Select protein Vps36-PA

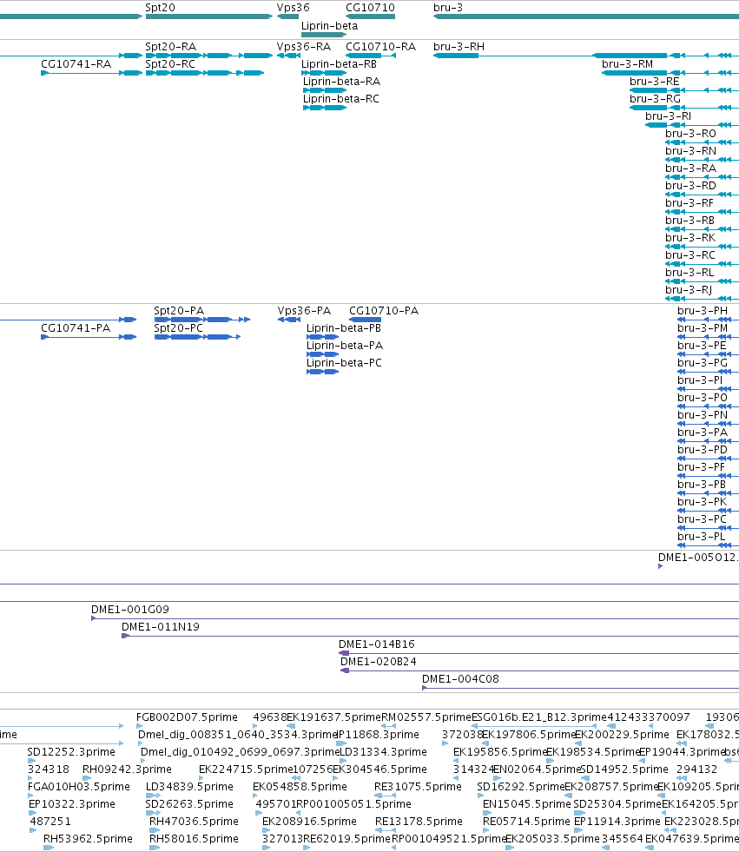[289, 320]
